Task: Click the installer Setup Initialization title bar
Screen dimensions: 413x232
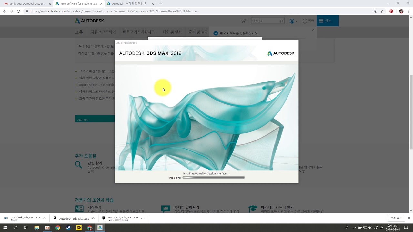Action: tap(206, 43)
